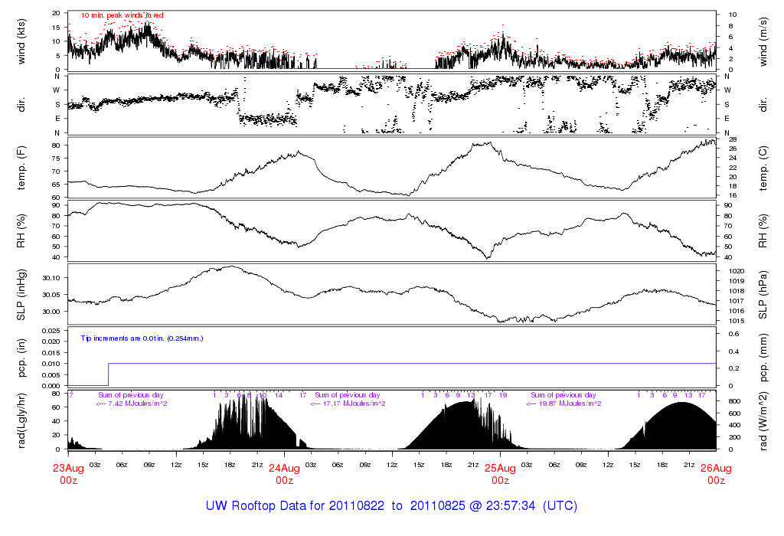The width and height of the screenshot is (784, 536).
Task: Select the 'rad(Lgly/hr)' axis label
Action: pos(24,420)
